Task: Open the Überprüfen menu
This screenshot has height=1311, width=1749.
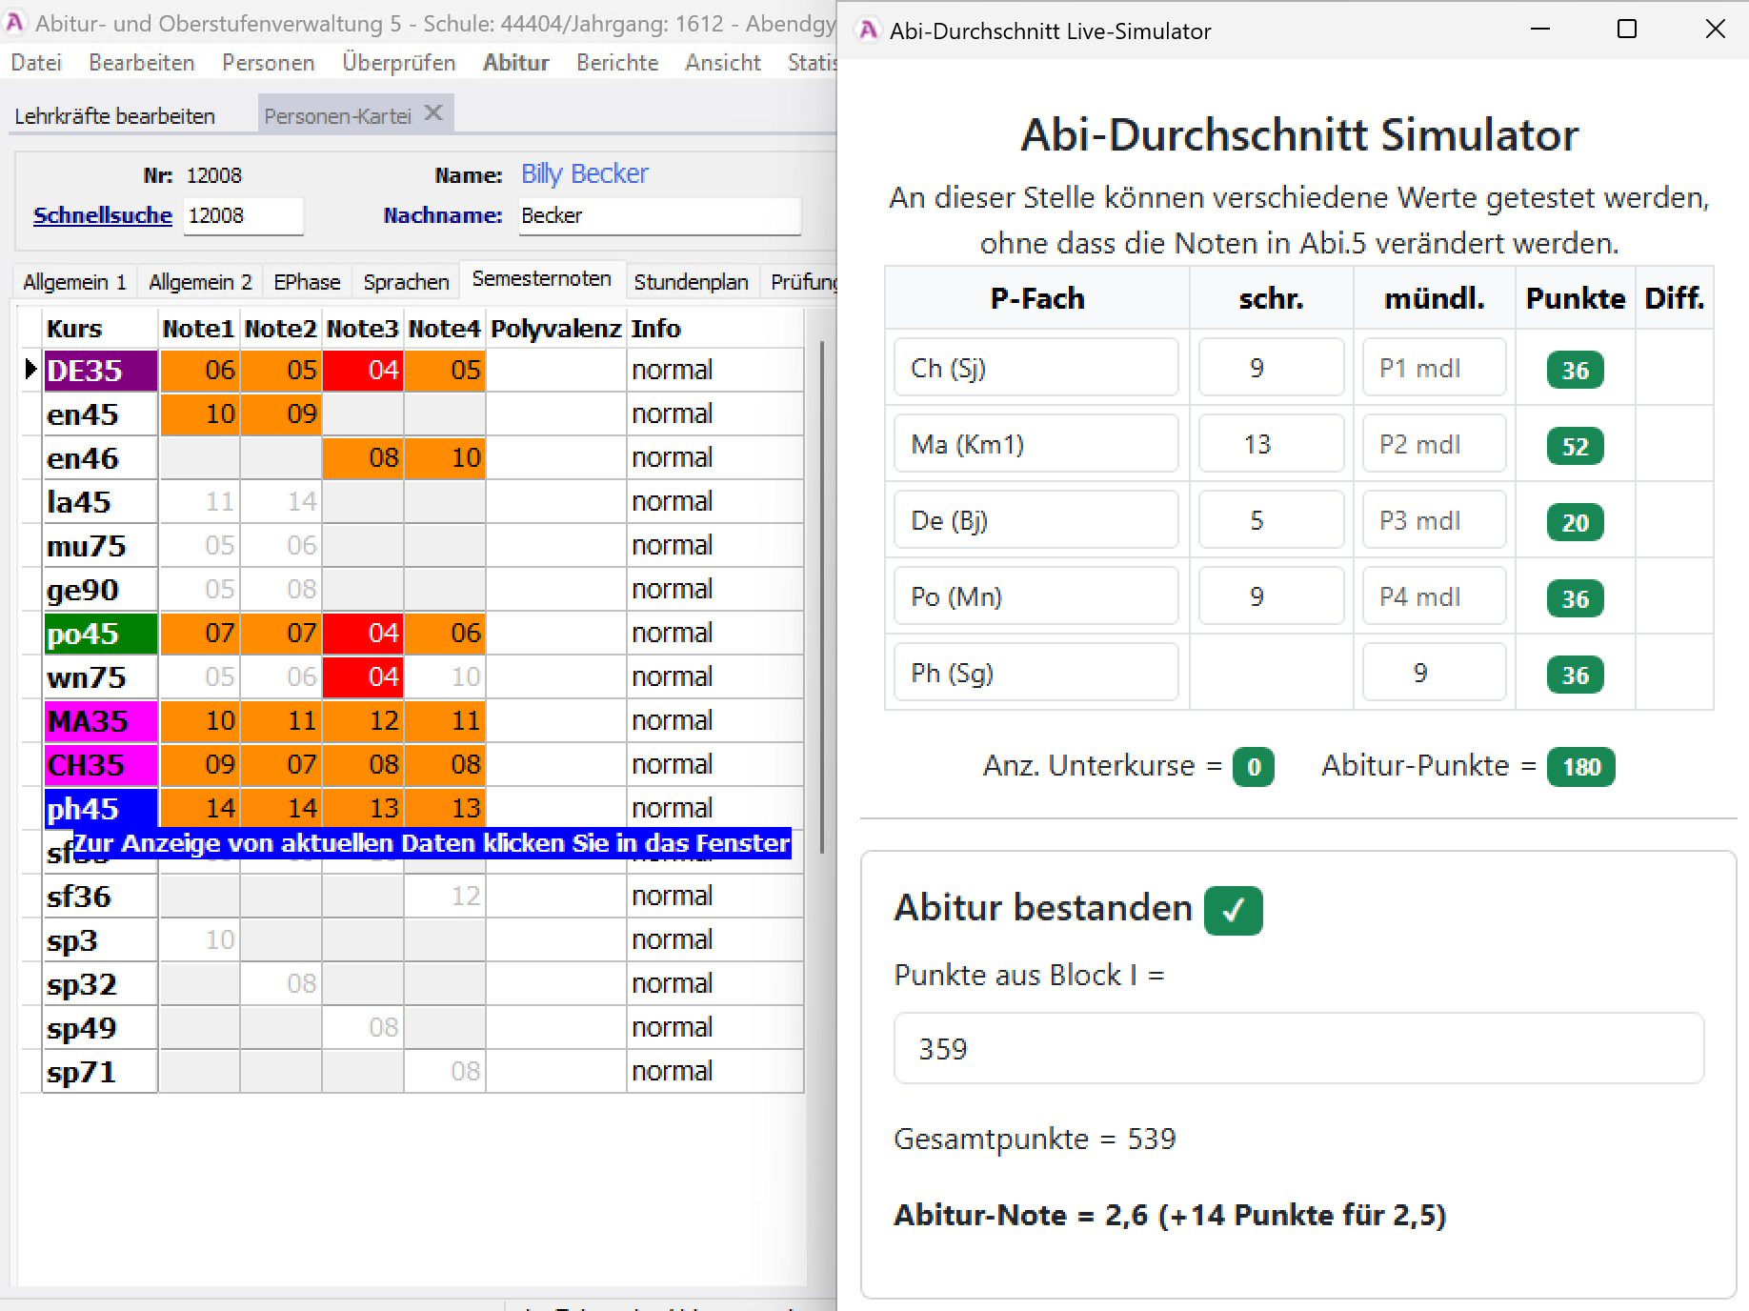Action: [399, 63]
